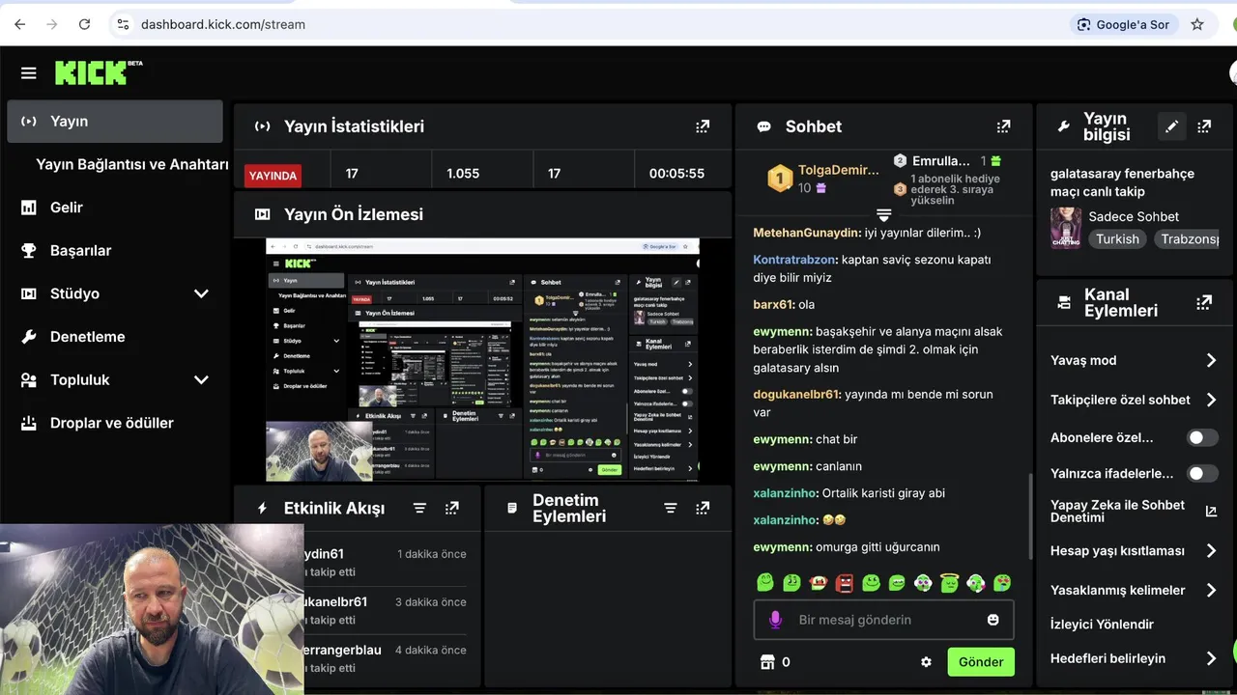Viewport: 1237px width, 695px height.
Task: Click Google'a Sor button
Action: coord(1123,24)
